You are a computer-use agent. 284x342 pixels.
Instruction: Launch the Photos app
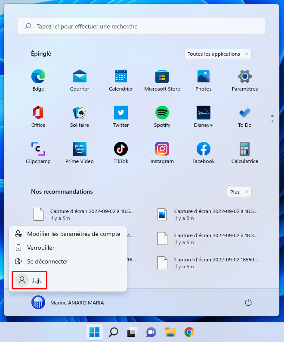204,80
